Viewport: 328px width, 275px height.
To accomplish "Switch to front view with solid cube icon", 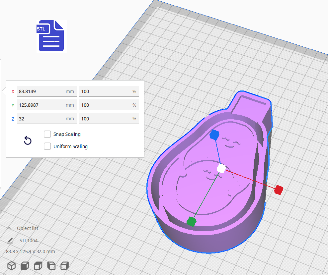I will (x=25, y=265).
